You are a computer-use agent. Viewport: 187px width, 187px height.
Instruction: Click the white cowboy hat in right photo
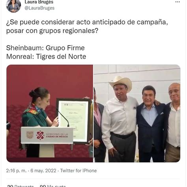121,82
